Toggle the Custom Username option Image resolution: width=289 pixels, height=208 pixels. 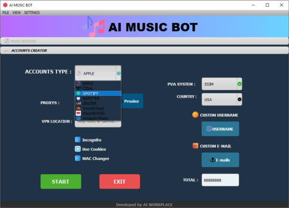[x=195, y=115]
